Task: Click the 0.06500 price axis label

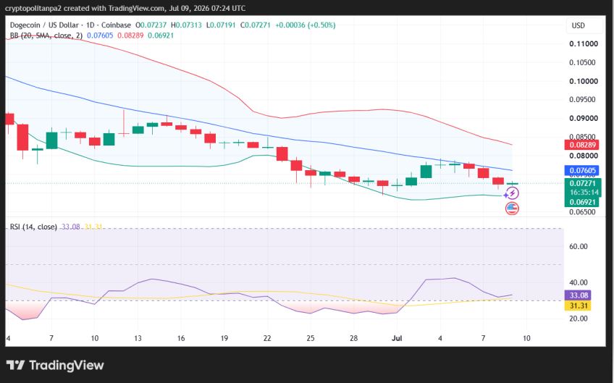Action: (582, 212)
